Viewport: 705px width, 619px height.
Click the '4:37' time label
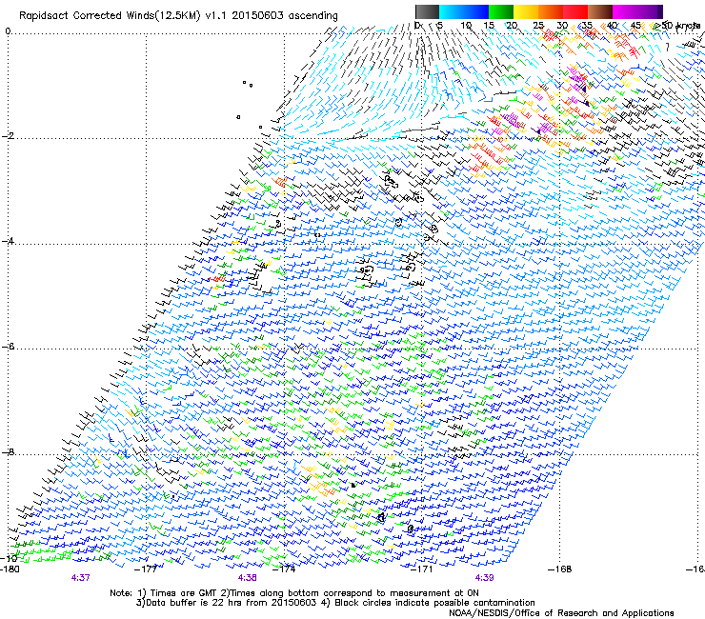click(x=80, y=578)
